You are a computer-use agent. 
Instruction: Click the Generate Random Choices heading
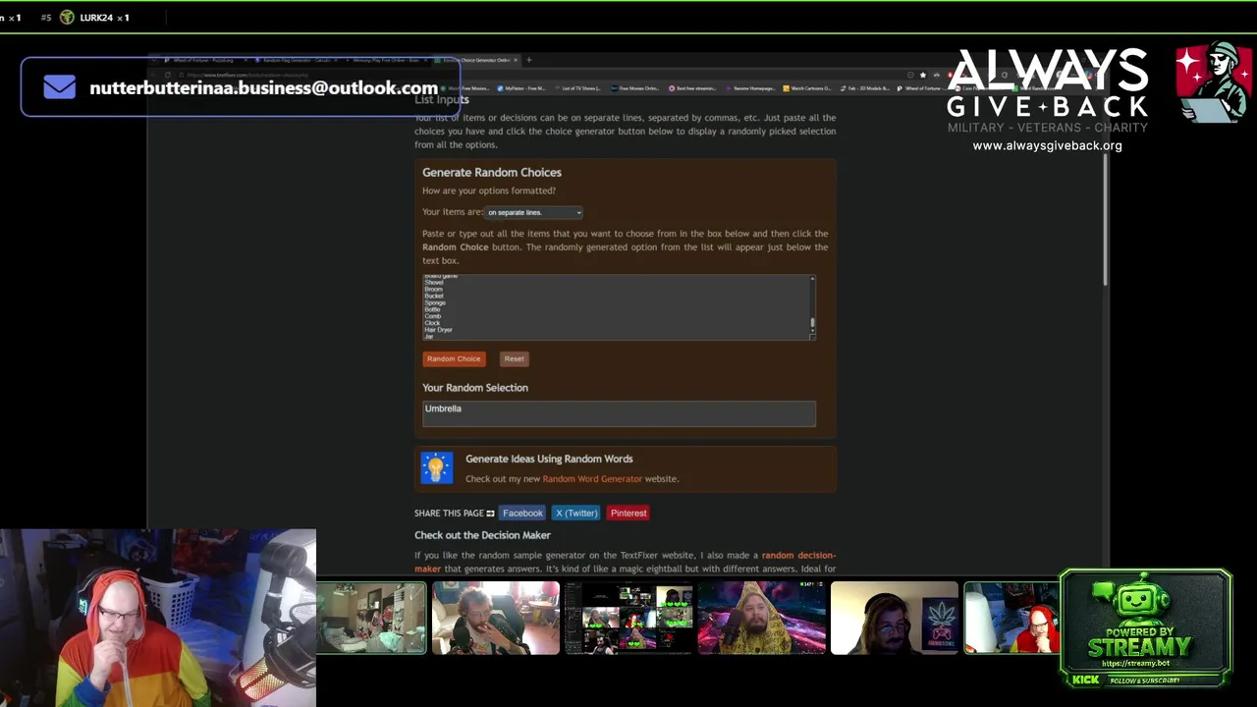pos(492,173)
